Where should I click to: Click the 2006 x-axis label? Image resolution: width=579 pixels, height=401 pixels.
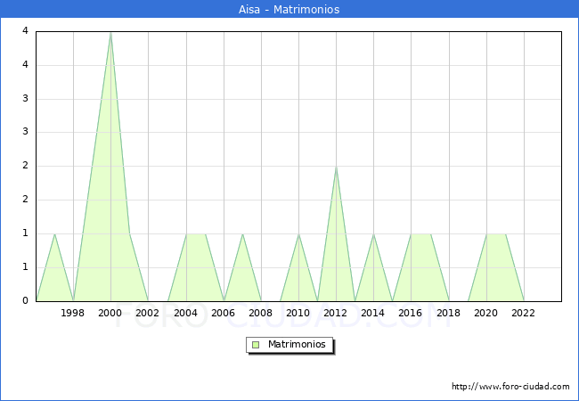(224, 313)
